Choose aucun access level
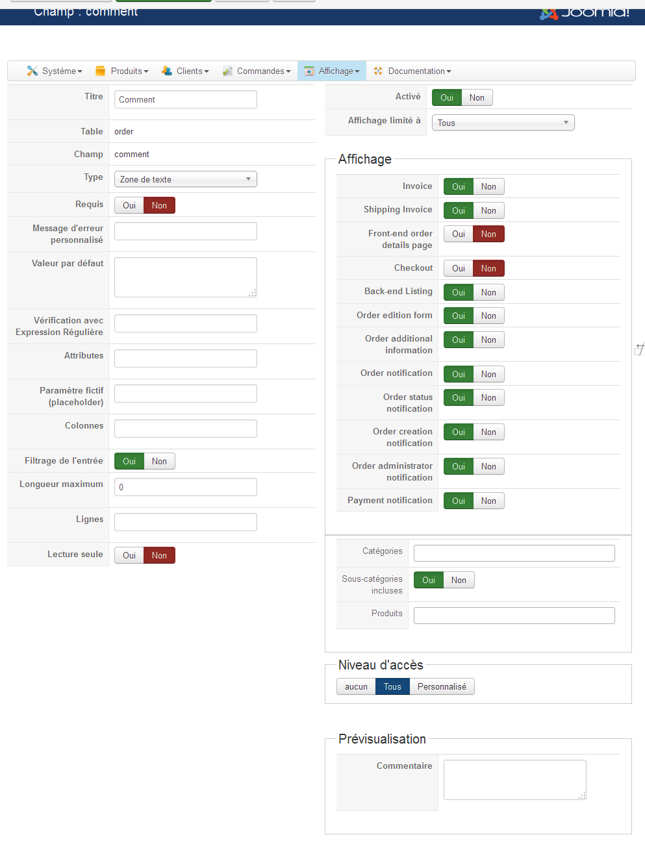The width and height of the screenshot is (645, 850). coord(356,686)
